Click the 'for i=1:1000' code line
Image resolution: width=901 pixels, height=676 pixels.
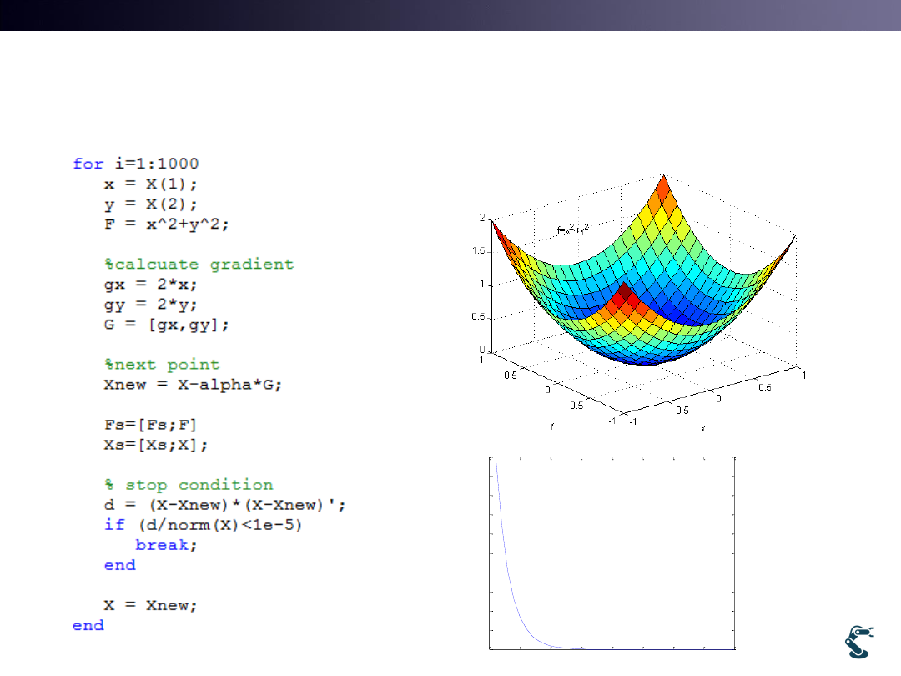pyautogui.click(x=135, y=164)
